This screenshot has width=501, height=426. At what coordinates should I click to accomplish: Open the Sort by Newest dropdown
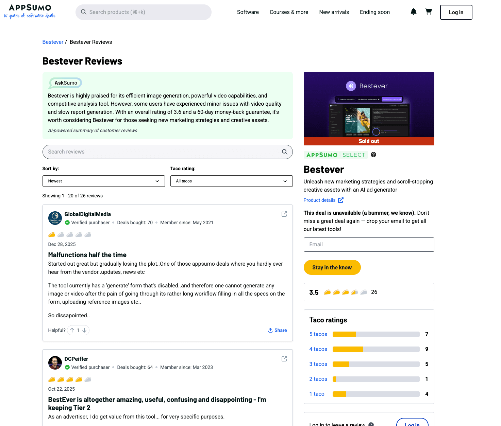pyautogui.click(x=104, y=181)
